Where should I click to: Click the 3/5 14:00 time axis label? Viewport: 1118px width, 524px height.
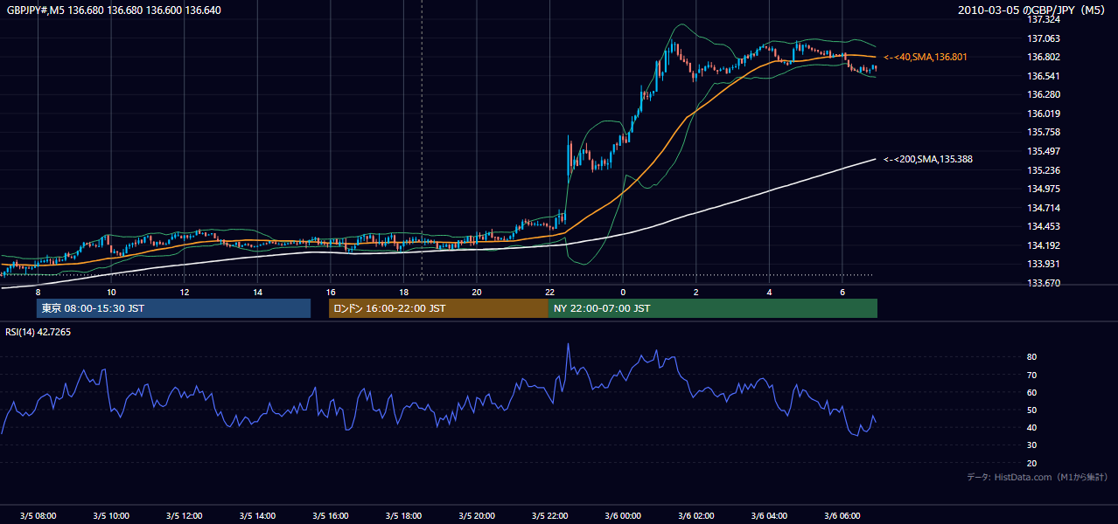(257, 515)
